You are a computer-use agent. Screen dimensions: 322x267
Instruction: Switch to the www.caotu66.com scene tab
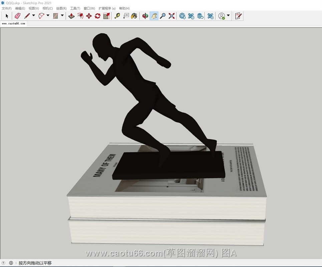(14, 24)
